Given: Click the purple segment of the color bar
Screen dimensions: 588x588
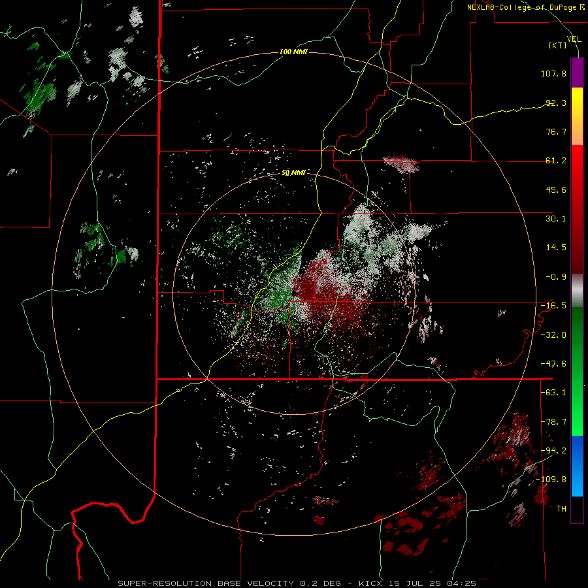Looking at the screenshot, I should click(x=577, y=73).
